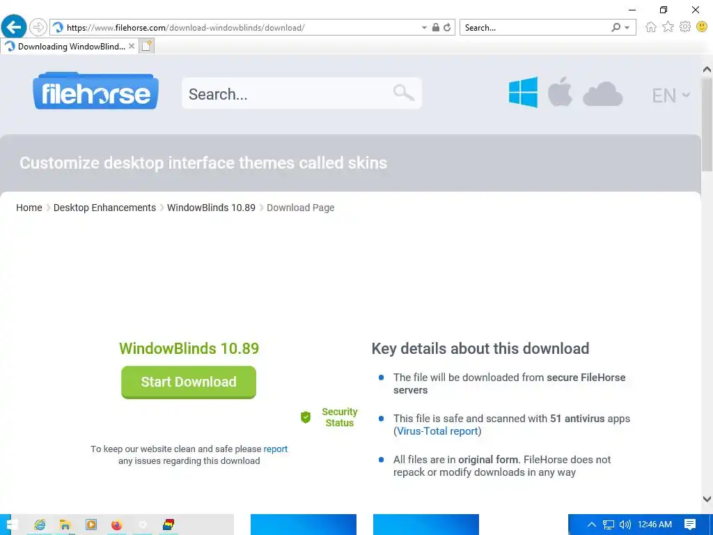The image size is (713, 535).
Task: Click Key details about this download heading
Action: pos(480,348)
